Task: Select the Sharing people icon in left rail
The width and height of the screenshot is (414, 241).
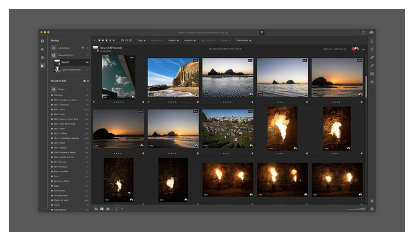Action: click(42, 66)
